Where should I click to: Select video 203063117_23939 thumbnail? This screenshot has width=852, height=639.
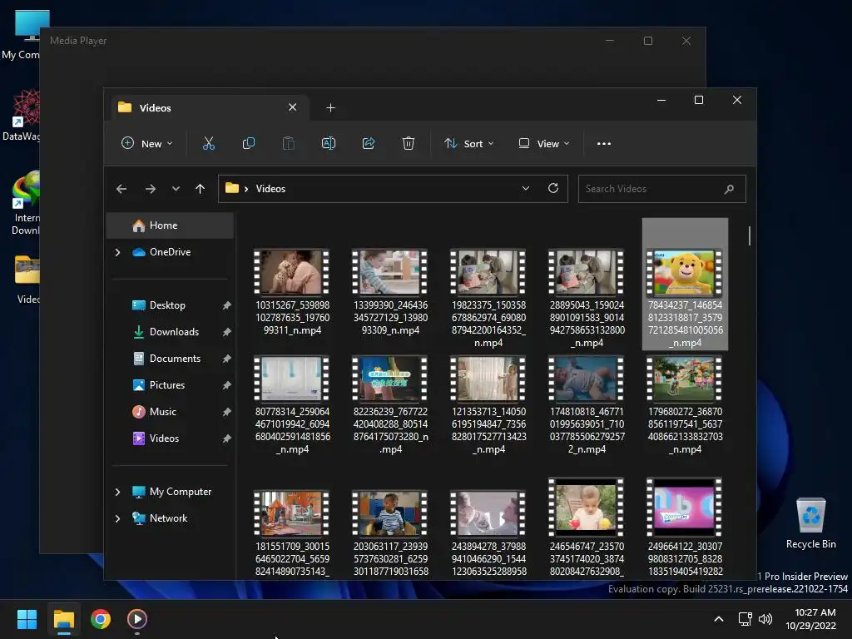(390, 513)
